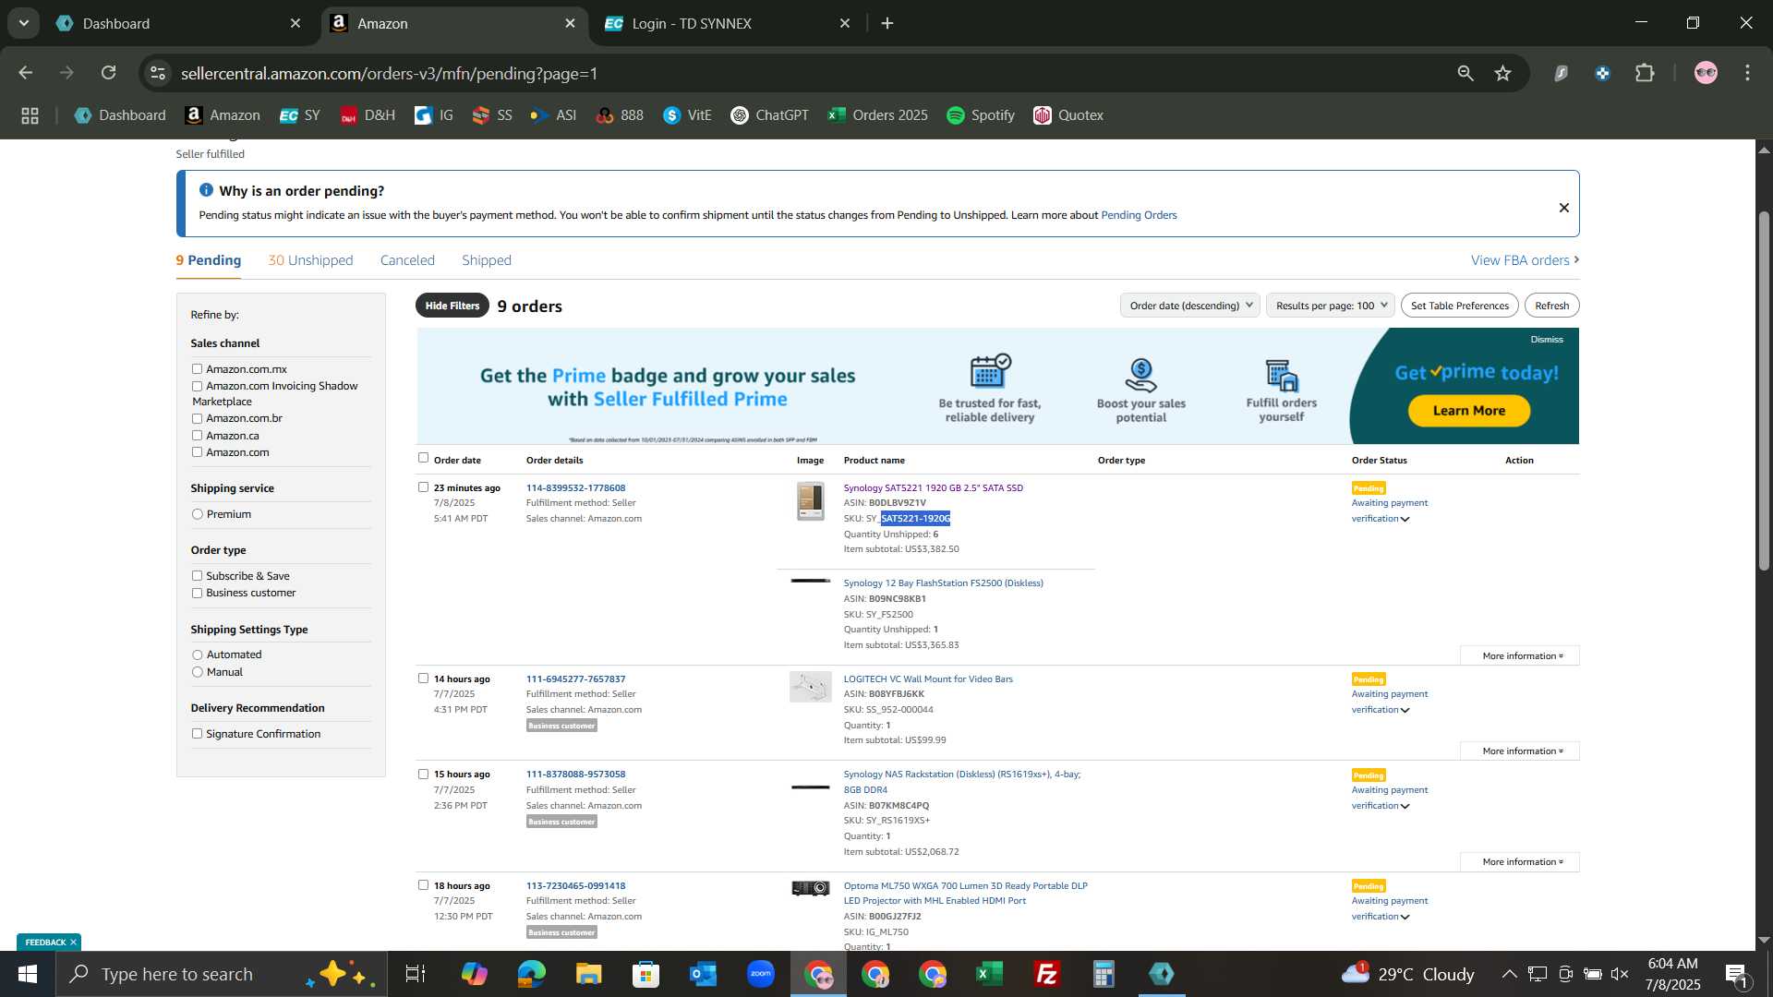
Task: Check the Amazon.ca sales channel
Action: point(197,436)
